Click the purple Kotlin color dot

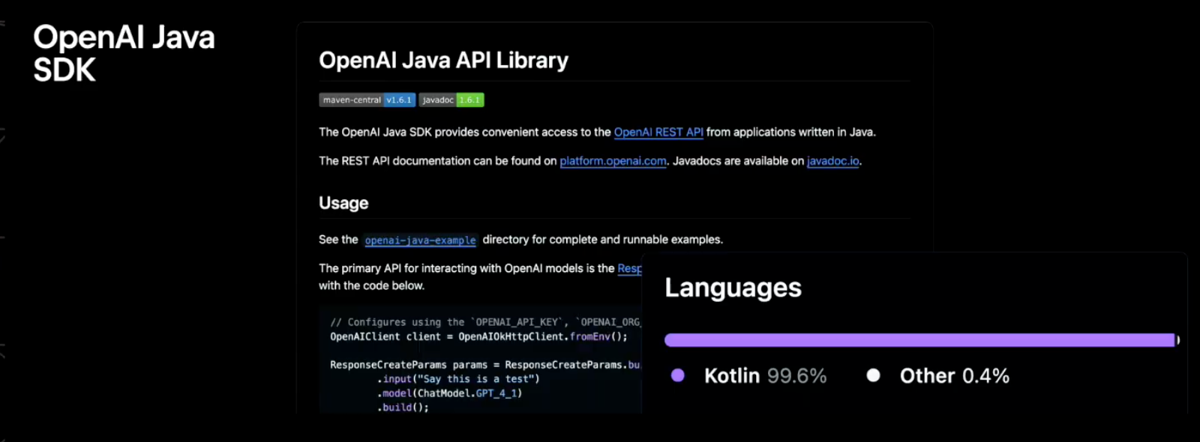(x=678, y=375)
